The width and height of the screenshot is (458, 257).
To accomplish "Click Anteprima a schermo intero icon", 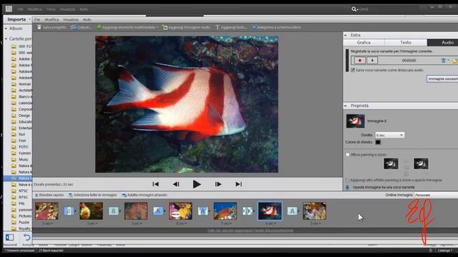I will 254,27.
